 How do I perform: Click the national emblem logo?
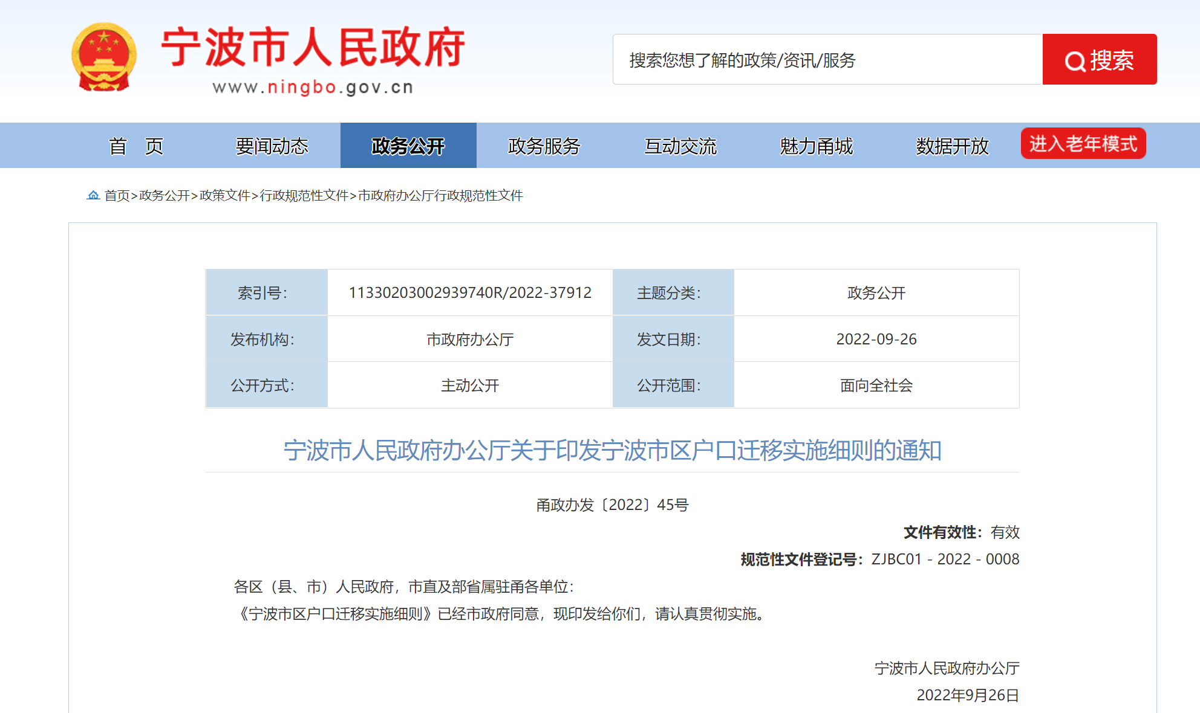click(x=104, y=57)
